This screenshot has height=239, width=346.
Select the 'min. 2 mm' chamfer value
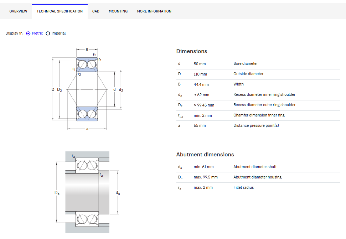(x=203, y=115)
